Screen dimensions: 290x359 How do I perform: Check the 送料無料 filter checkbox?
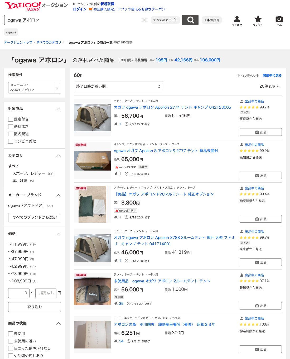tap(11, 127)
